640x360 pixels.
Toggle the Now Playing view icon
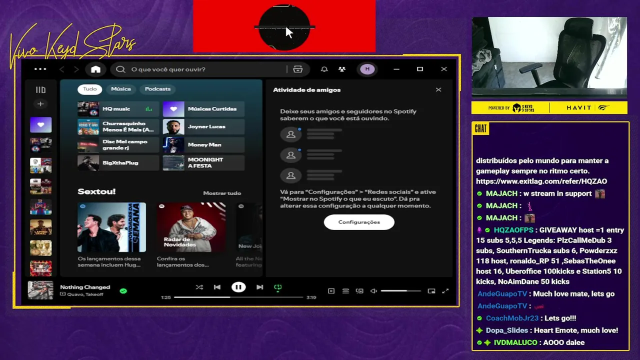331,291
